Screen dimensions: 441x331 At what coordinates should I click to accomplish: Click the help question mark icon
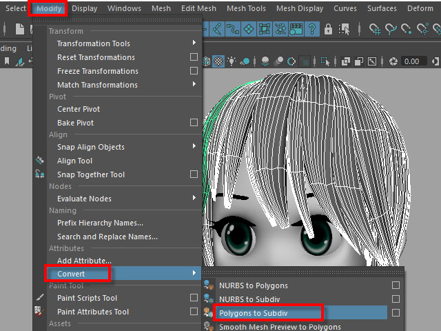(312, 30)
